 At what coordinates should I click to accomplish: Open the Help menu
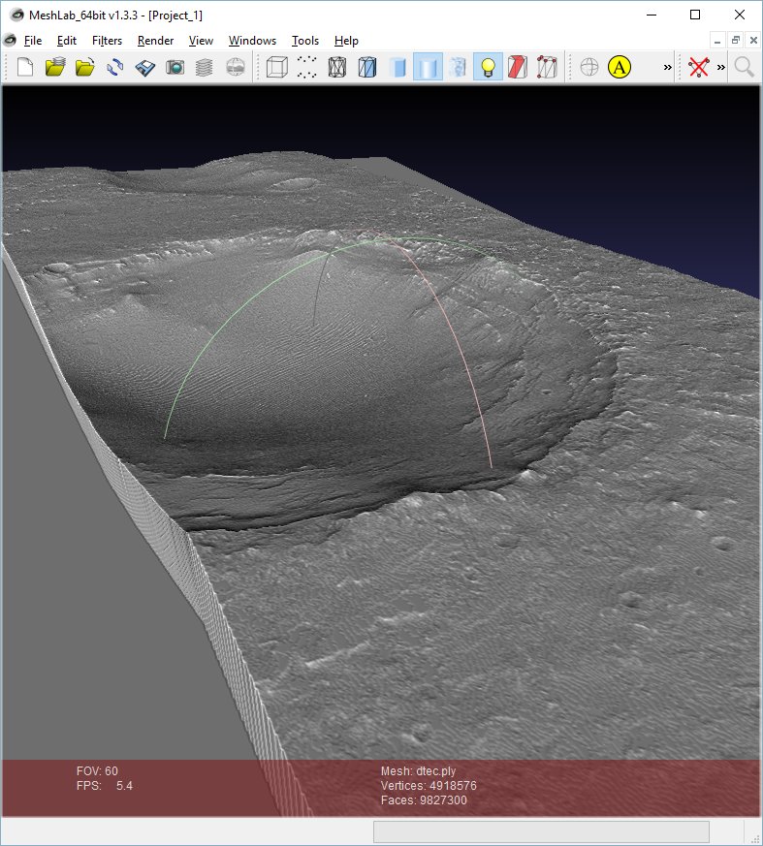[x=346, y=41]
